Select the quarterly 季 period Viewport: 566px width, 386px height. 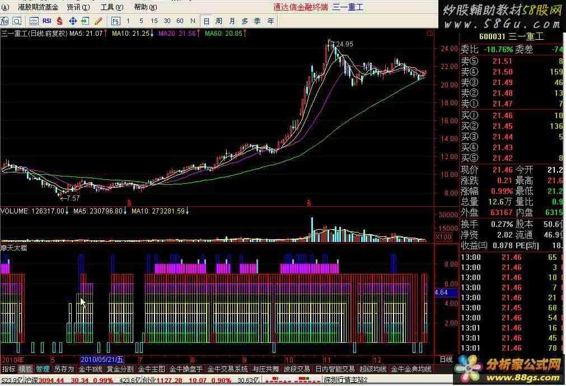coord(258,21)
